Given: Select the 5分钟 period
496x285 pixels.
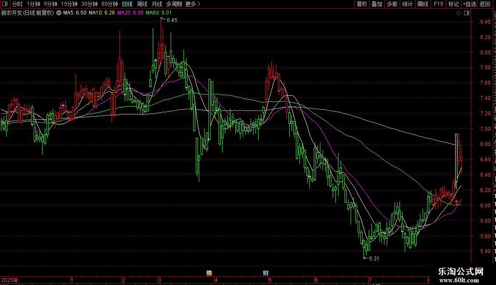Looking at the screenshot, I should (x=50, y=4).
